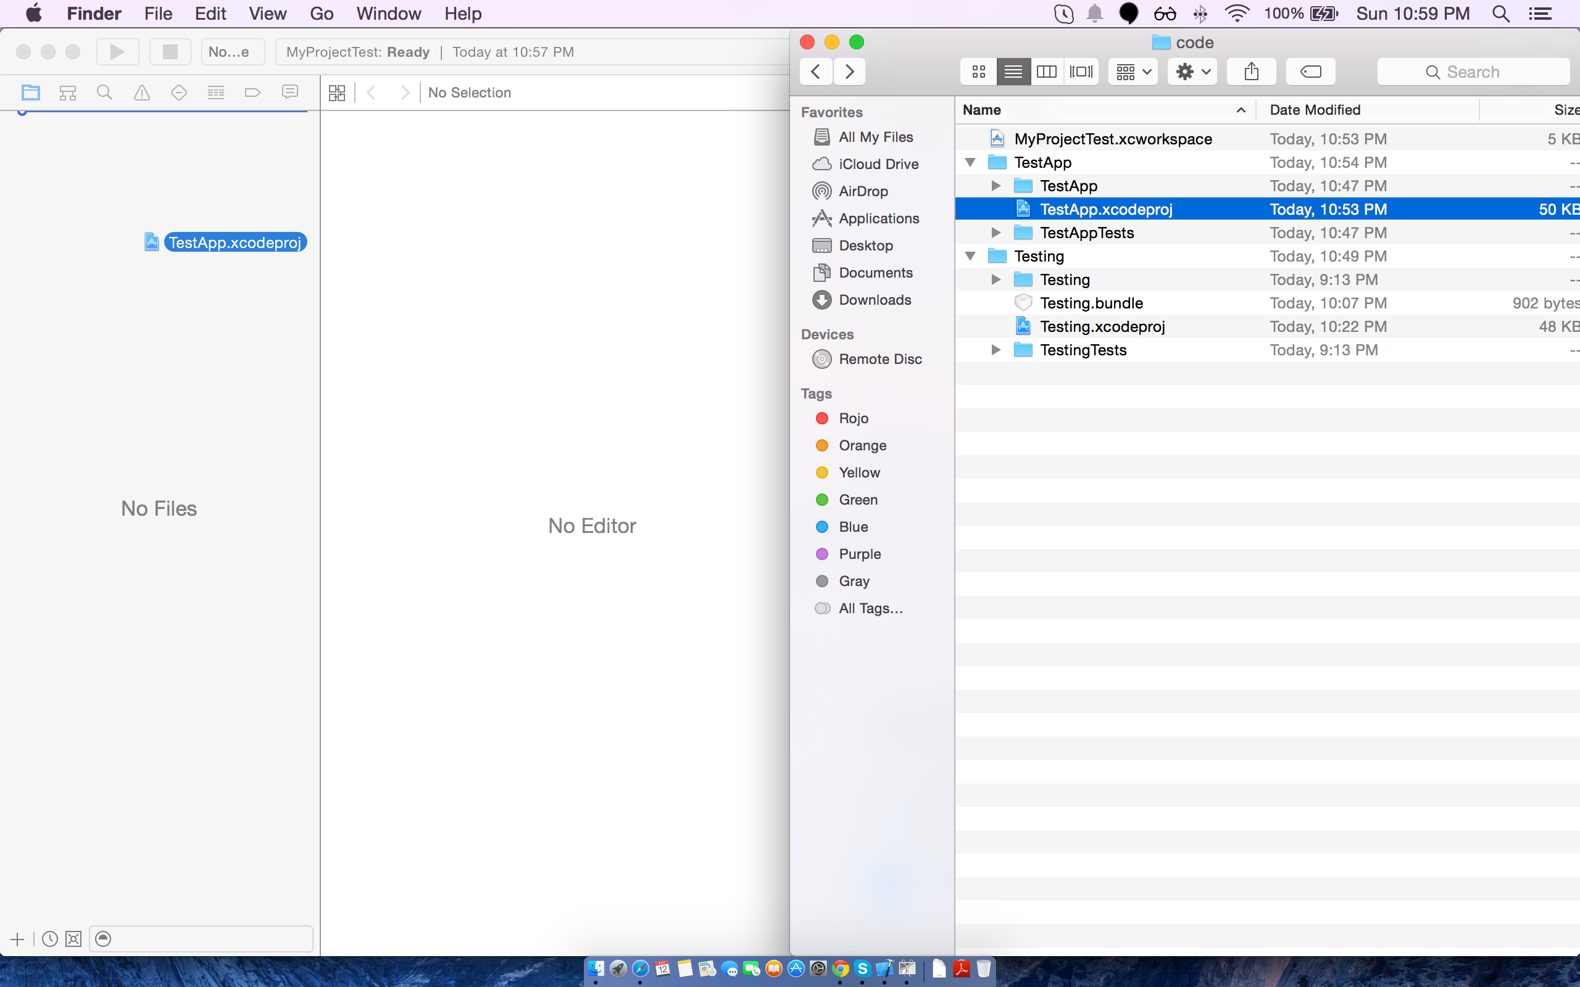Switch Finder to list view
1580x987 pixels.
coord(1013,72)
